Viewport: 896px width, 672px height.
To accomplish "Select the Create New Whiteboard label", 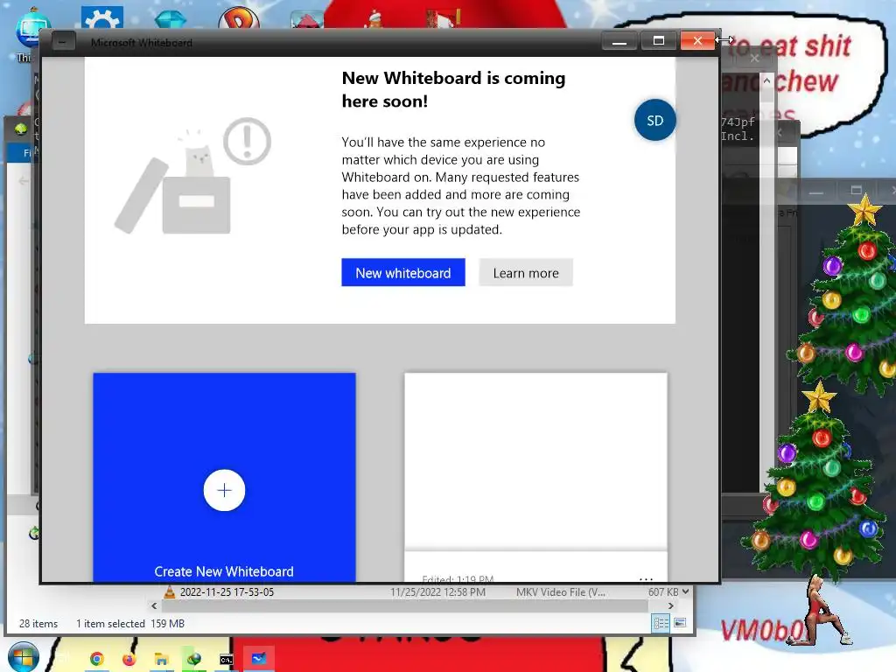I will (x=224, y=571).
